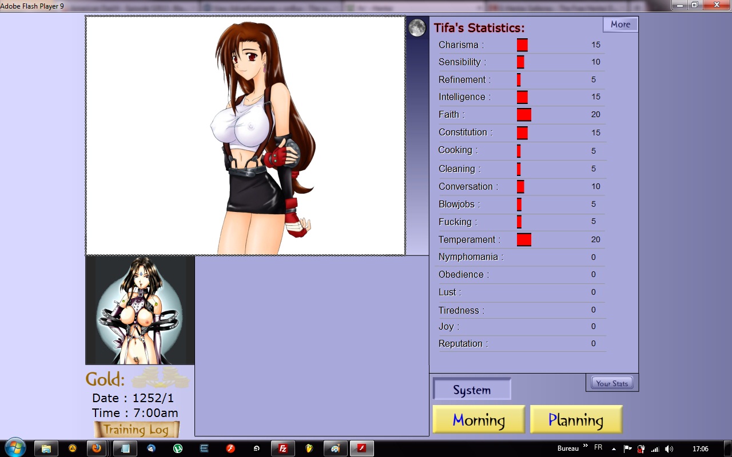Select the 'Joy :' label
732x457 pixels.
point(449,326)
